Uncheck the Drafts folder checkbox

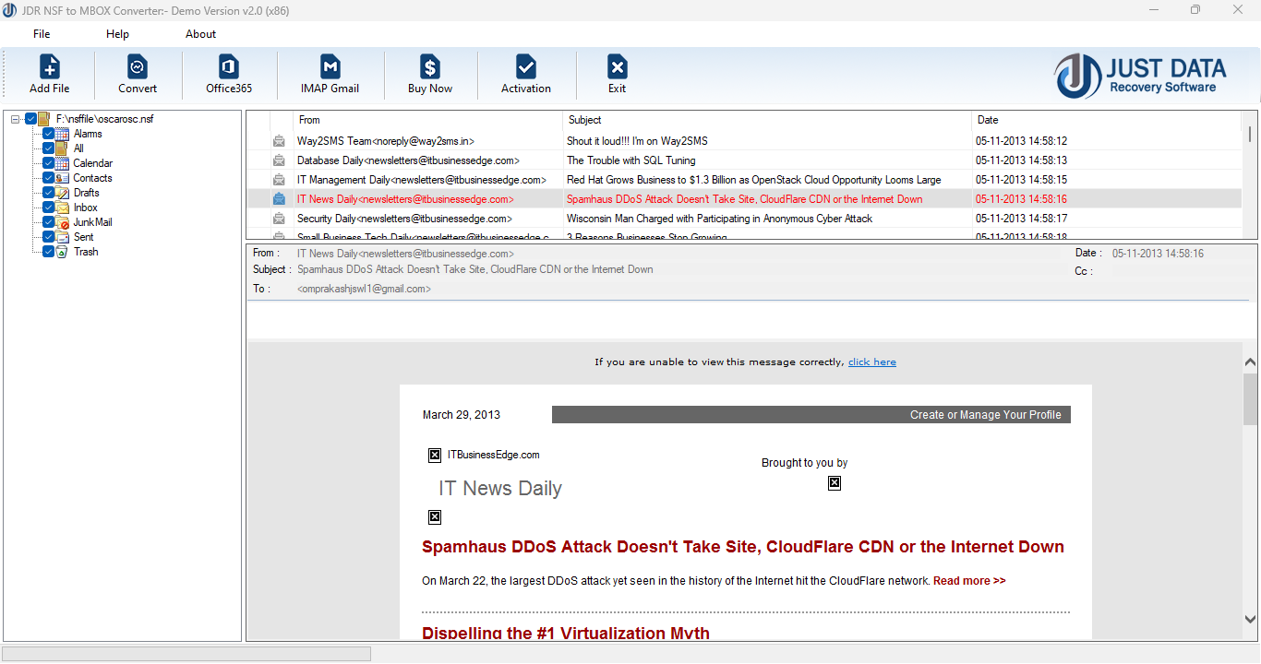click(49, 193)
